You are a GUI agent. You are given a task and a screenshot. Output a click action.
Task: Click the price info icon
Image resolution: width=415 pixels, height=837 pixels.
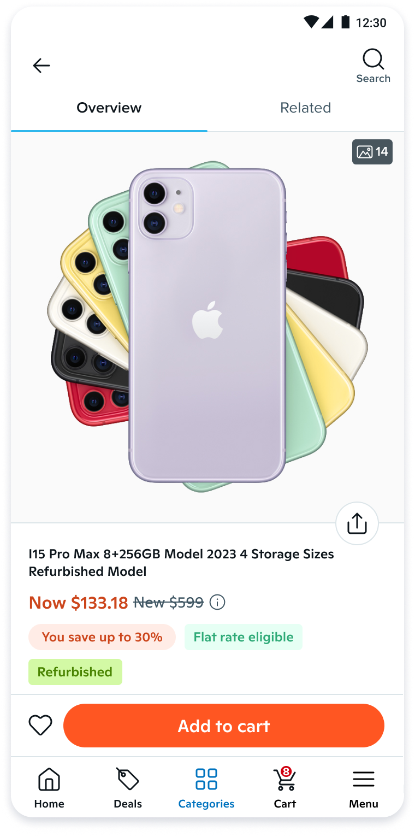pyautogui.click(x=217, y=603)
